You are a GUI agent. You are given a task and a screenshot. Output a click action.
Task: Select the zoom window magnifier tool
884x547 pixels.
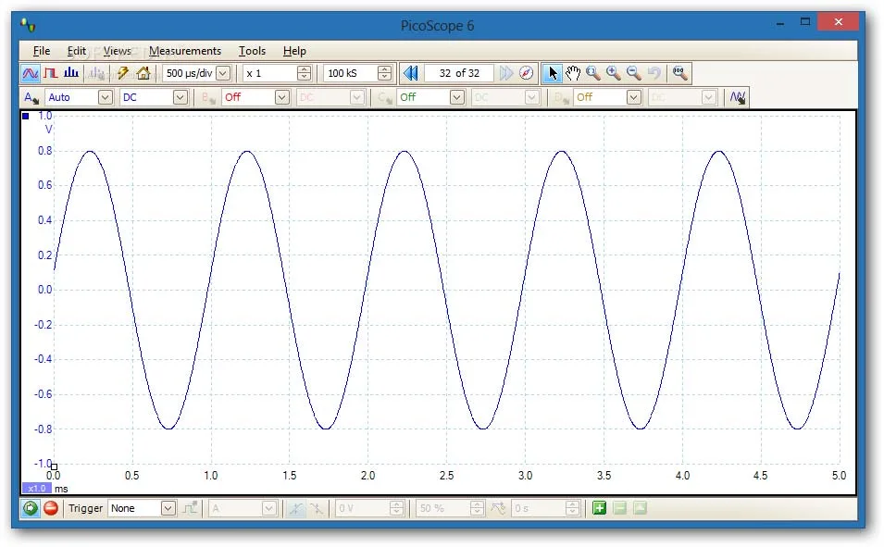593,73
